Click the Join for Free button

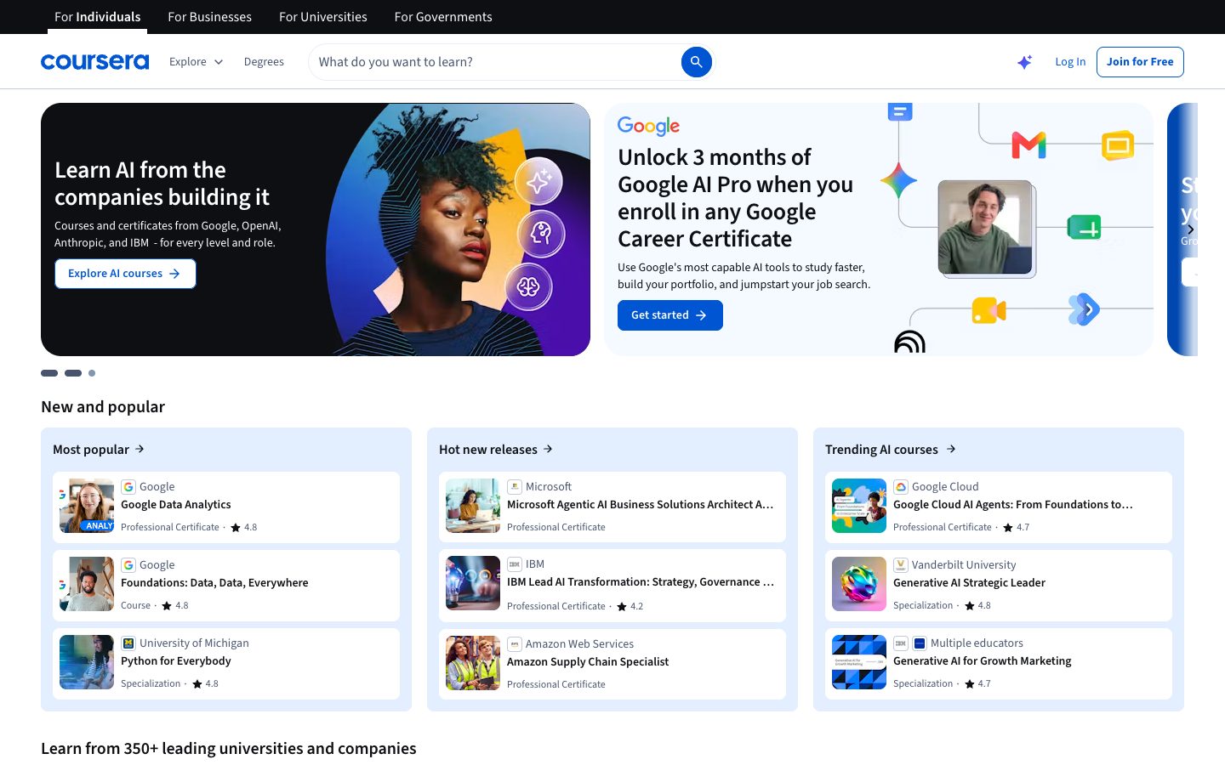click(1140, 62)
